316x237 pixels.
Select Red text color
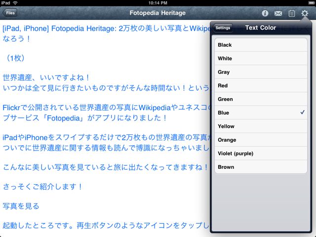pos(261,85)
